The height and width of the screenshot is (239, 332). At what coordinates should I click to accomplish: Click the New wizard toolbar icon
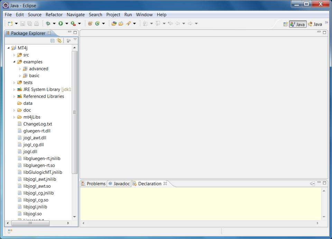[10, 23]
